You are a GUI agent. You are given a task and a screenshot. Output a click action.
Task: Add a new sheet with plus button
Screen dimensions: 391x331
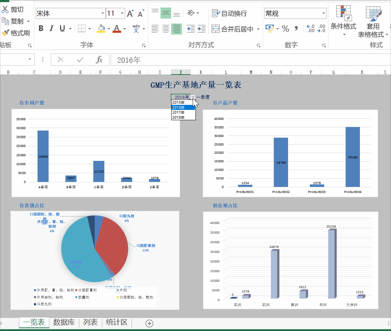pos(149,323)
